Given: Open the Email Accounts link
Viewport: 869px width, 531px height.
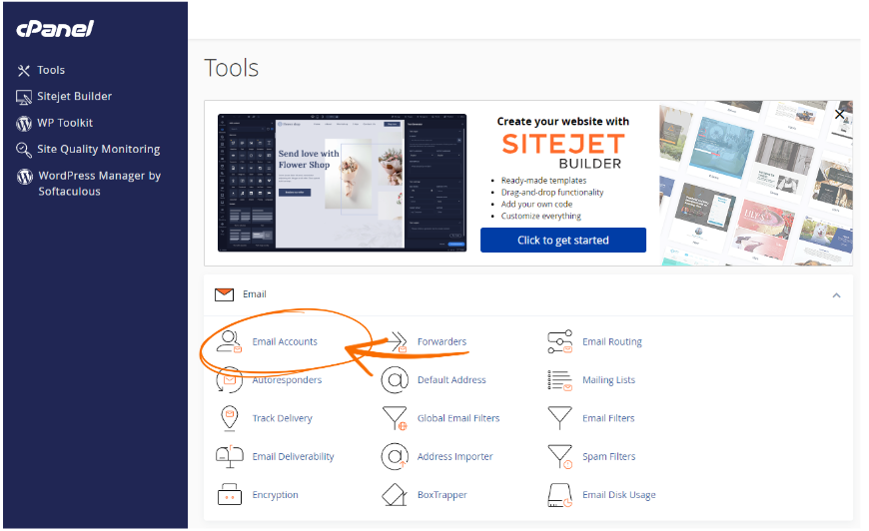Looking at the screenshot, I should tap(285, 342).
